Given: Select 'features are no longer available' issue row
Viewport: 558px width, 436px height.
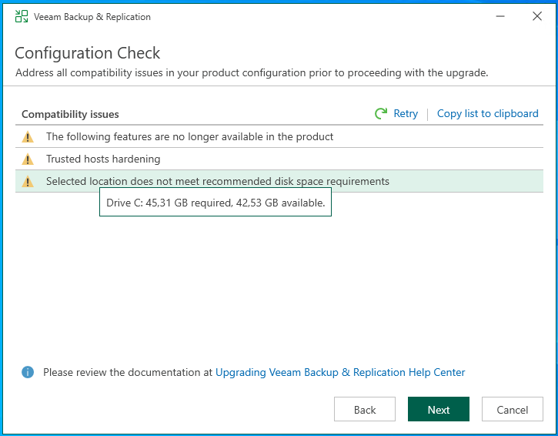Looking at the screenshot, I should [189, 137].
